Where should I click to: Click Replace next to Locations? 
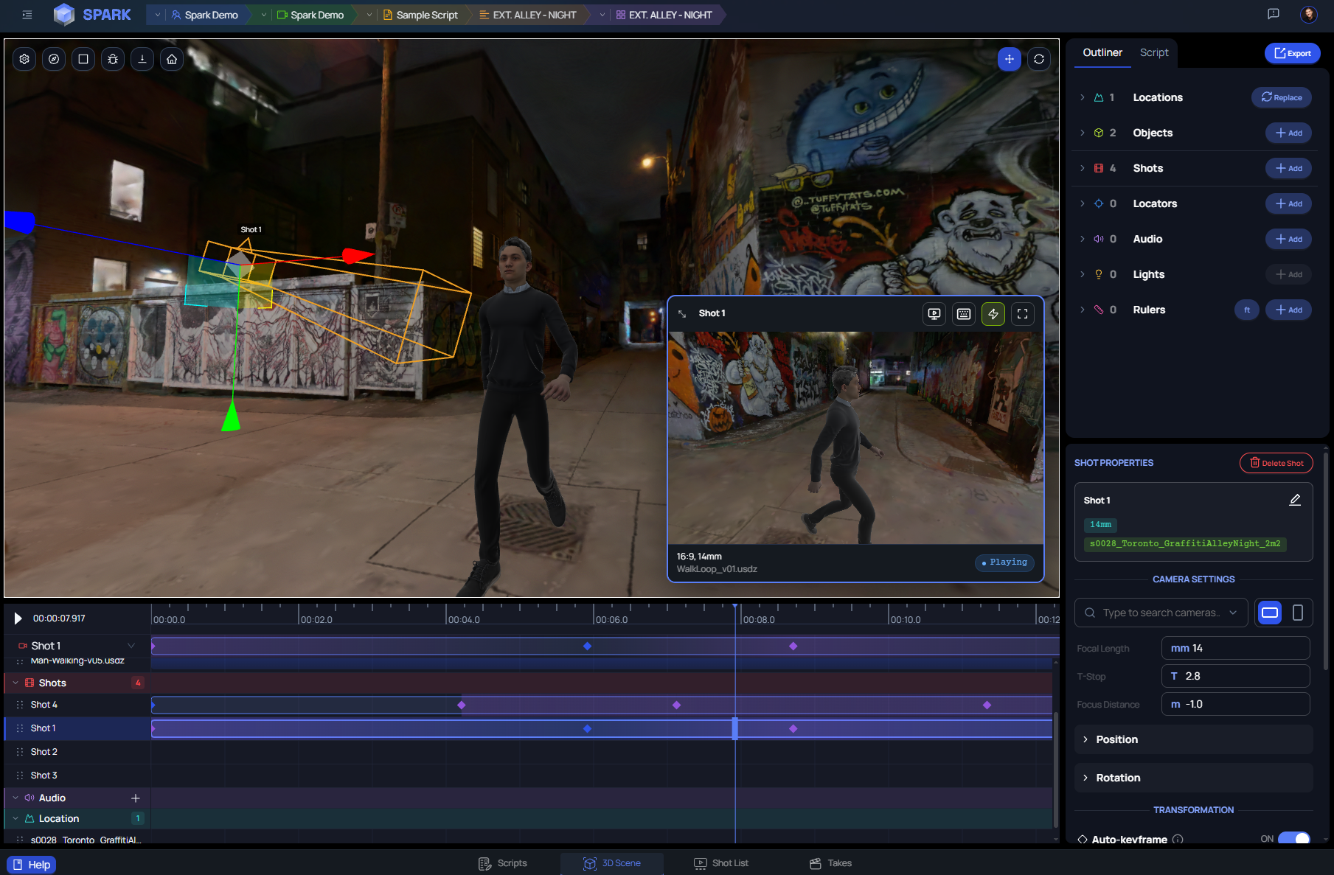click(1281, 97)
